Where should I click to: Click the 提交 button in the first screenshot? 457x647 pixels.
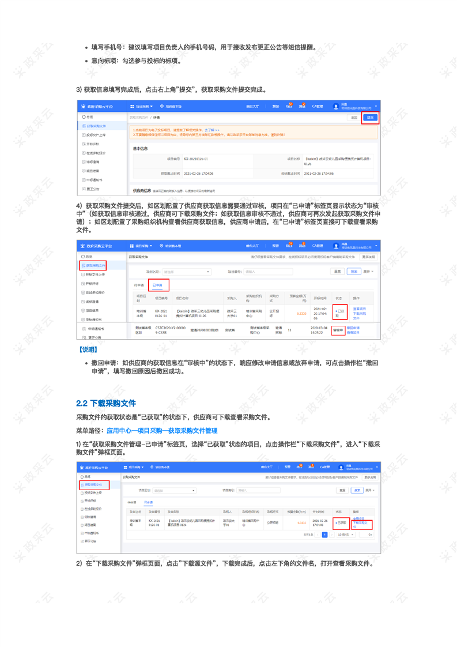[x=370, y=118]
